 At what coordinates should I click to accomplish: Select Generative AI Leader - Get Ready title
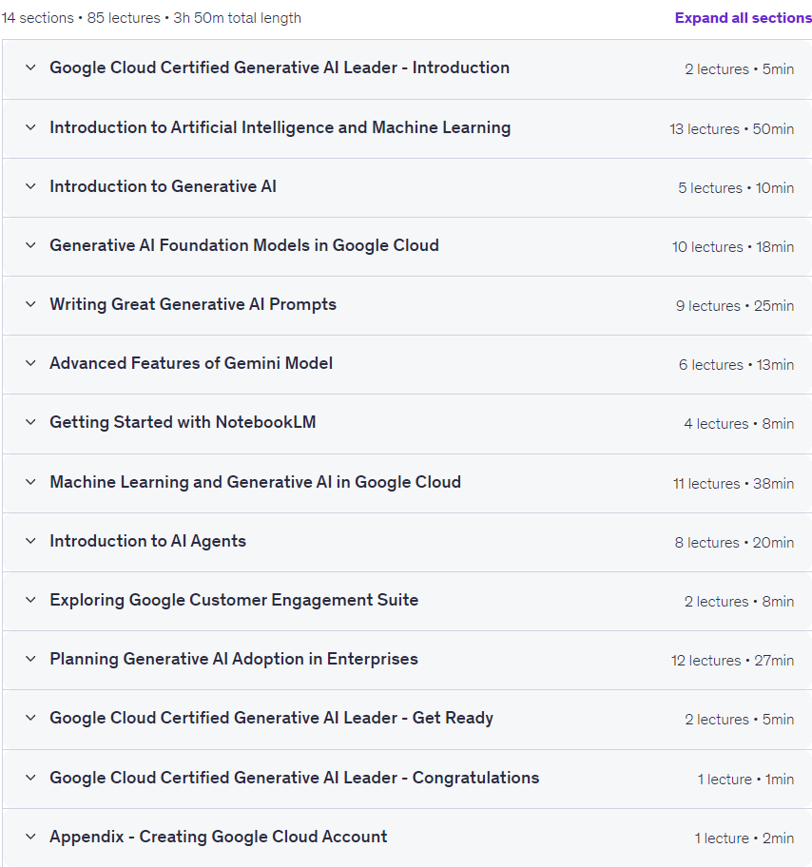click(271, 718)
